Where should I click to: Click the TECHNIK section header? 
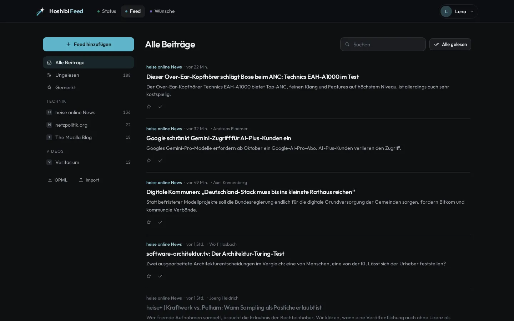(56, 101)
